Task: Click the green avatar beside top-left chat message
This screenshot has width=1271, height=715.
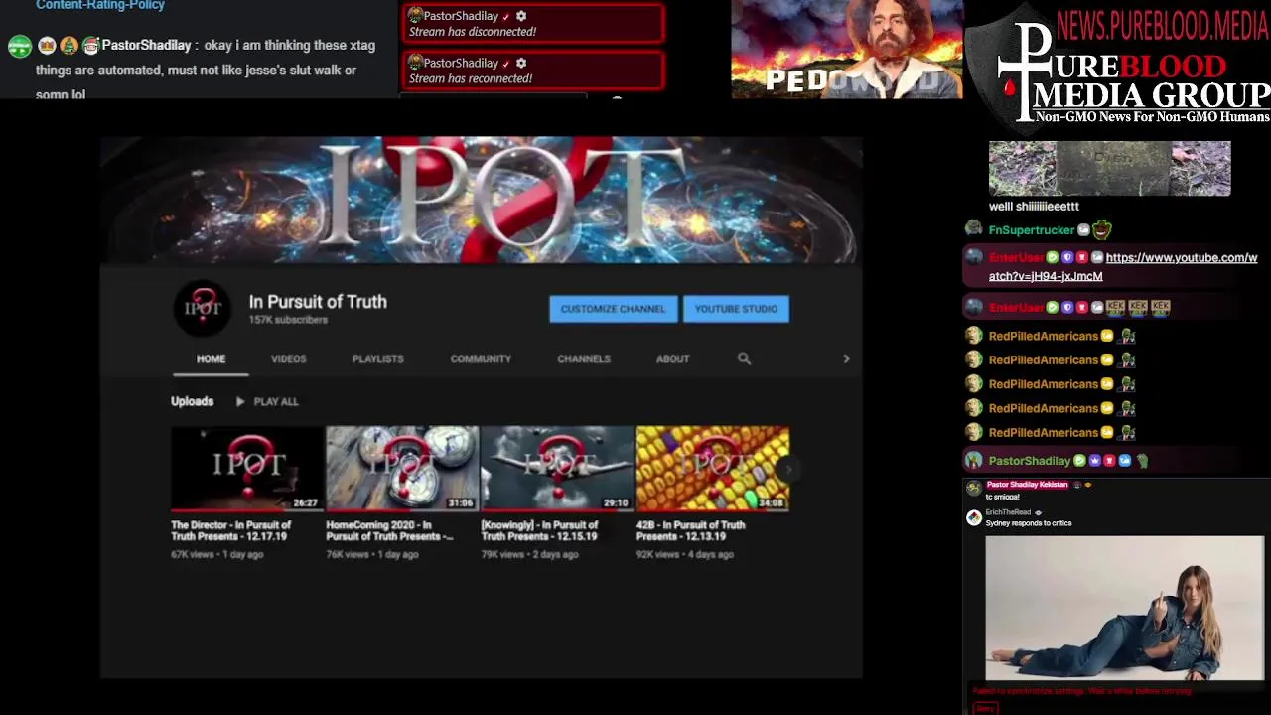Action: click(x=20, y=46)
